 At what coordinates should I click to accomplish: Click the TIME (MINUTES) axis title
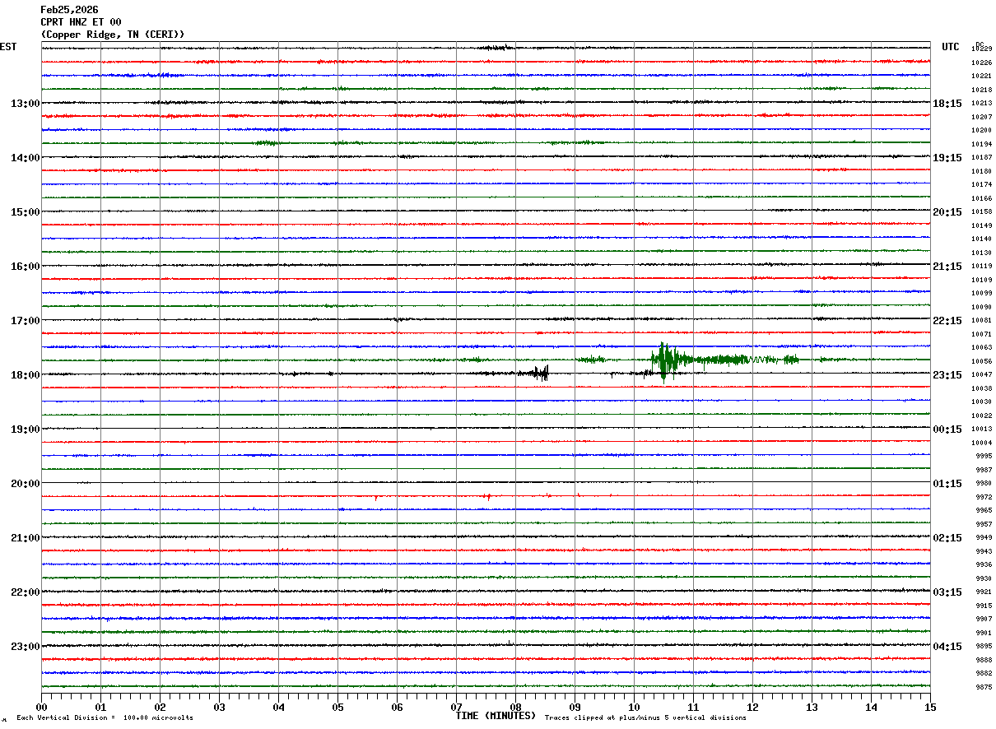(x=495, y=716)
